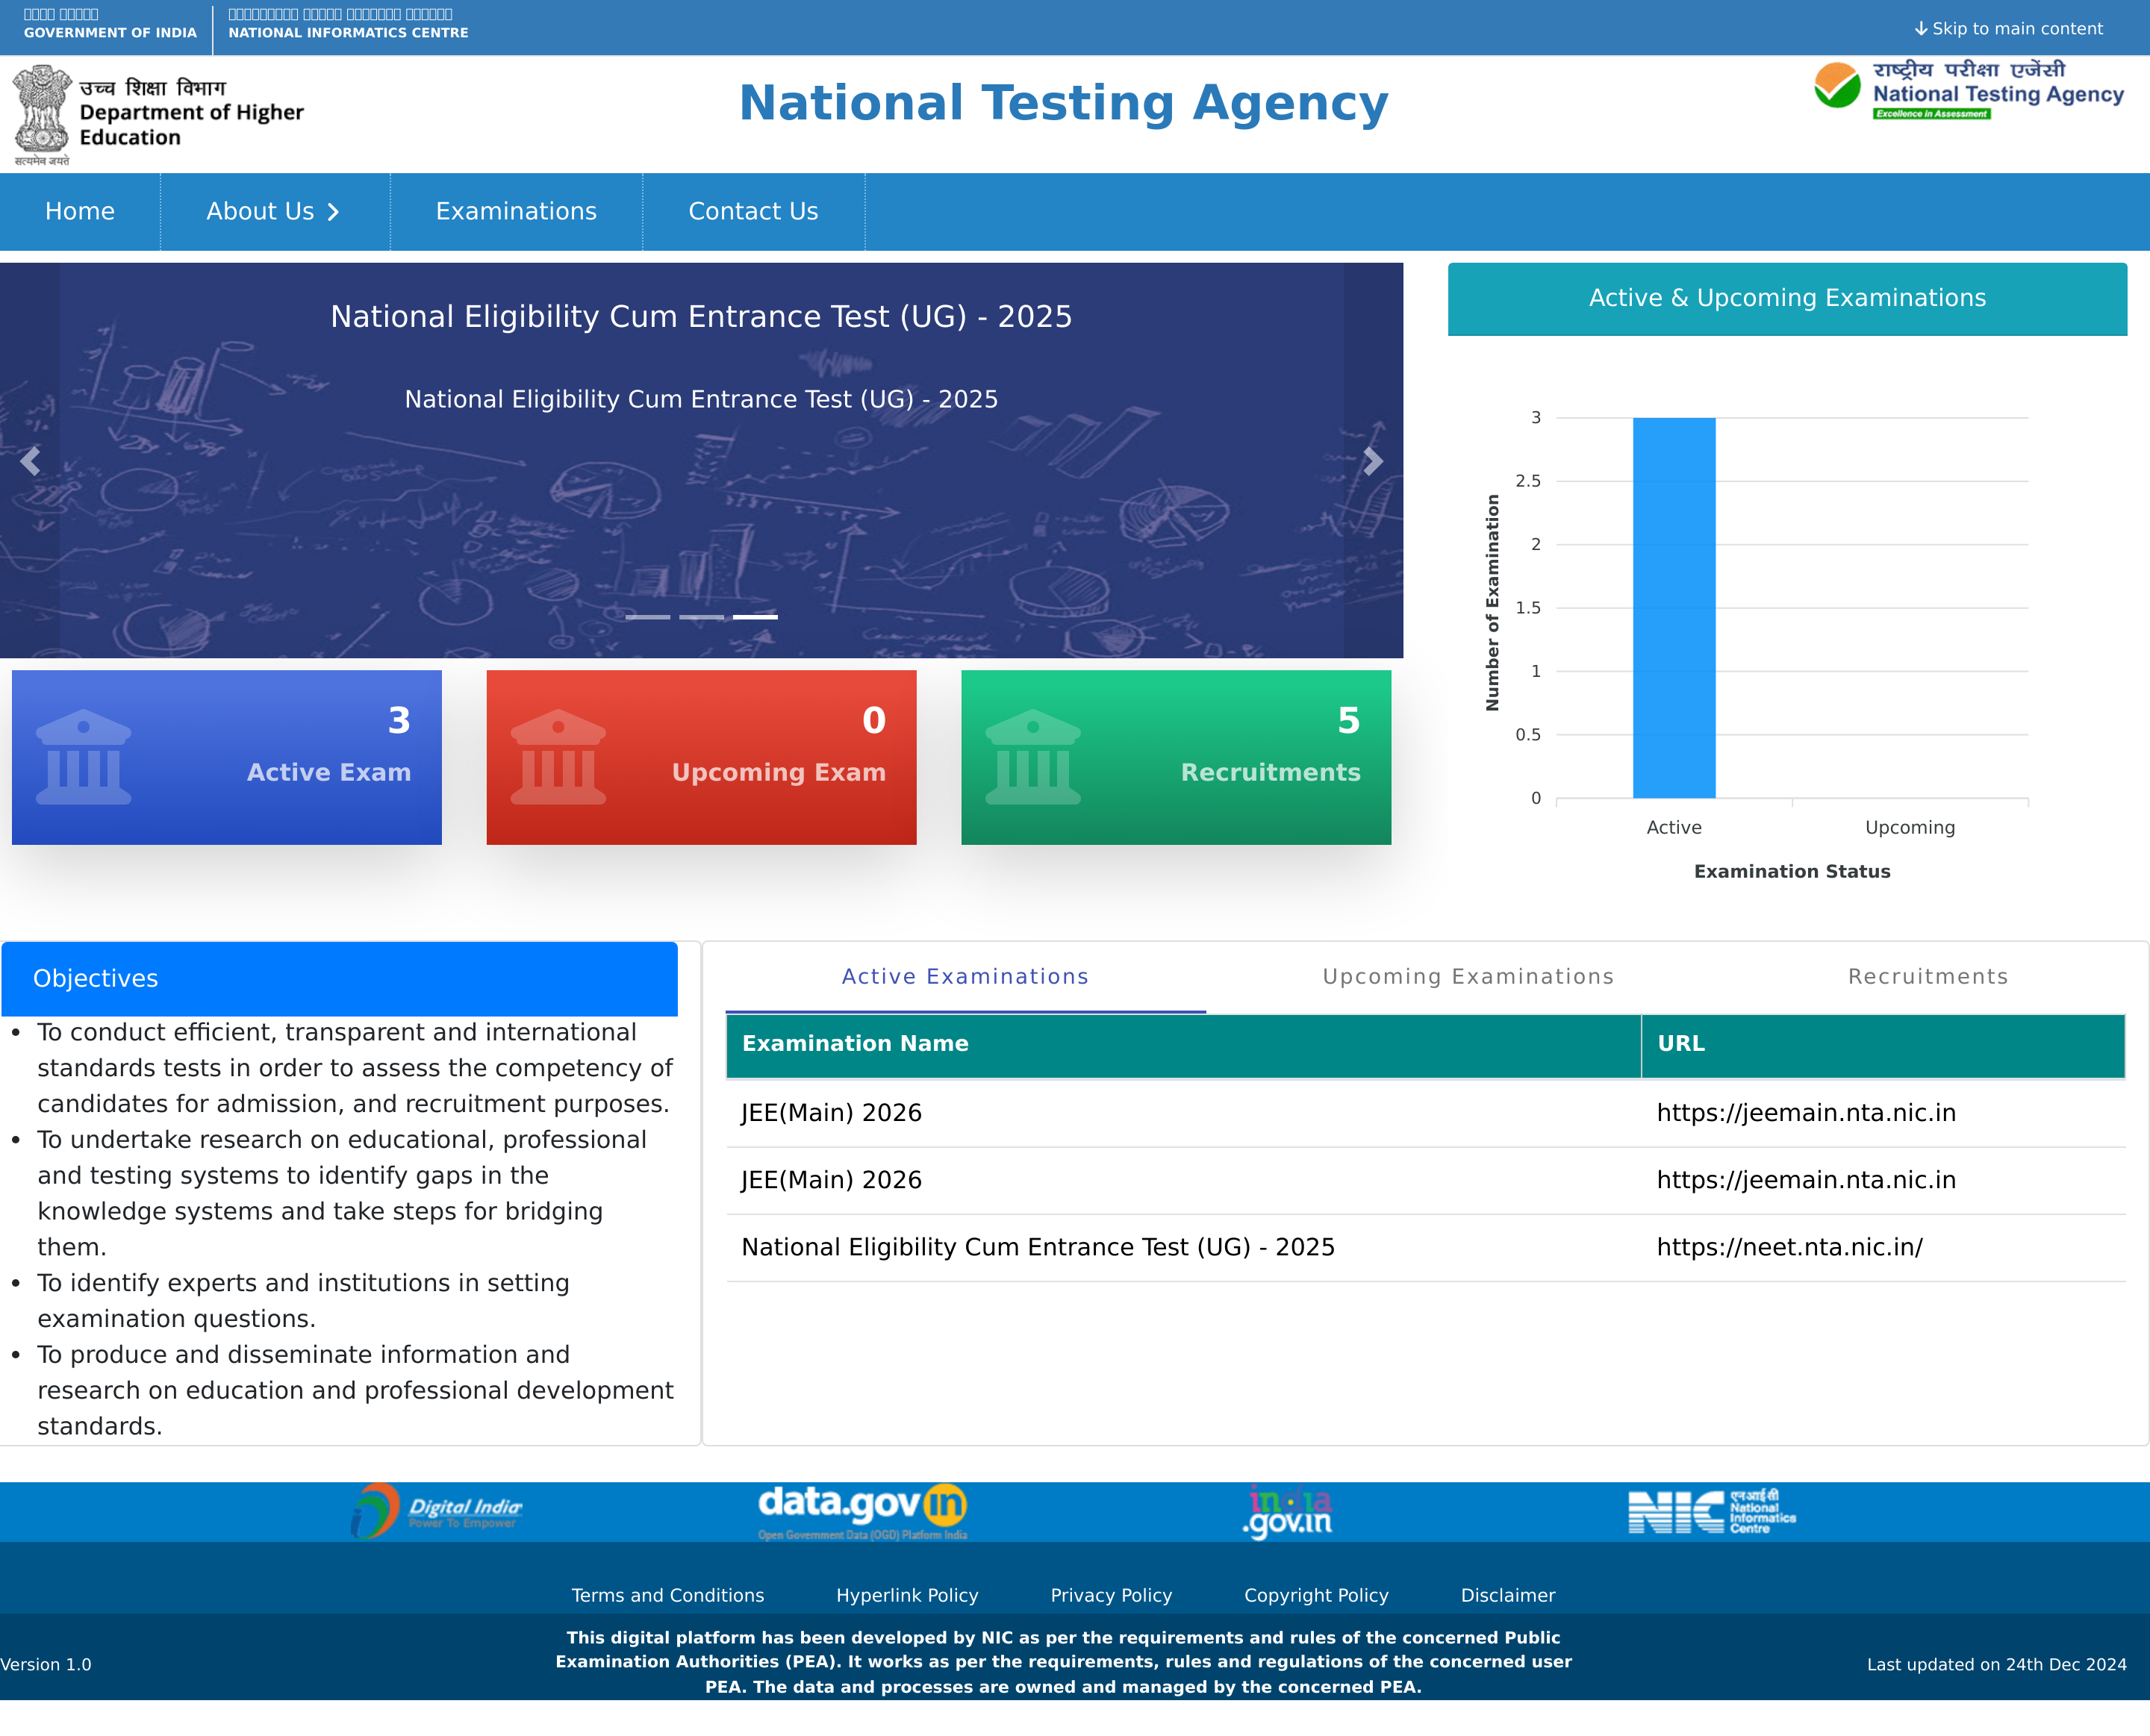Click the Version 1.0 footer text
The height and width of the screenshot is (1736, 2150).
point(46,1665)
